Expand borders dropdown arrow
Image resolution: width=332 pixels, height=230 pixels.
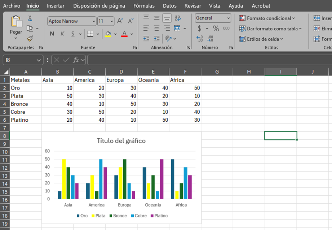tap(98, 34)
